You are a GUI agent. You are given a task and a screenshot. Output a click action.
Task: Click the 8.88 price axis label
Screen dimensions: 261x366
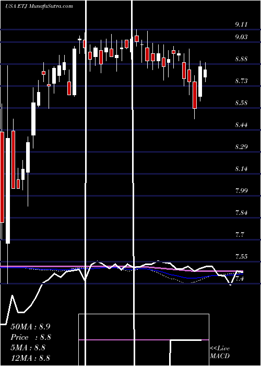[241, 59]
